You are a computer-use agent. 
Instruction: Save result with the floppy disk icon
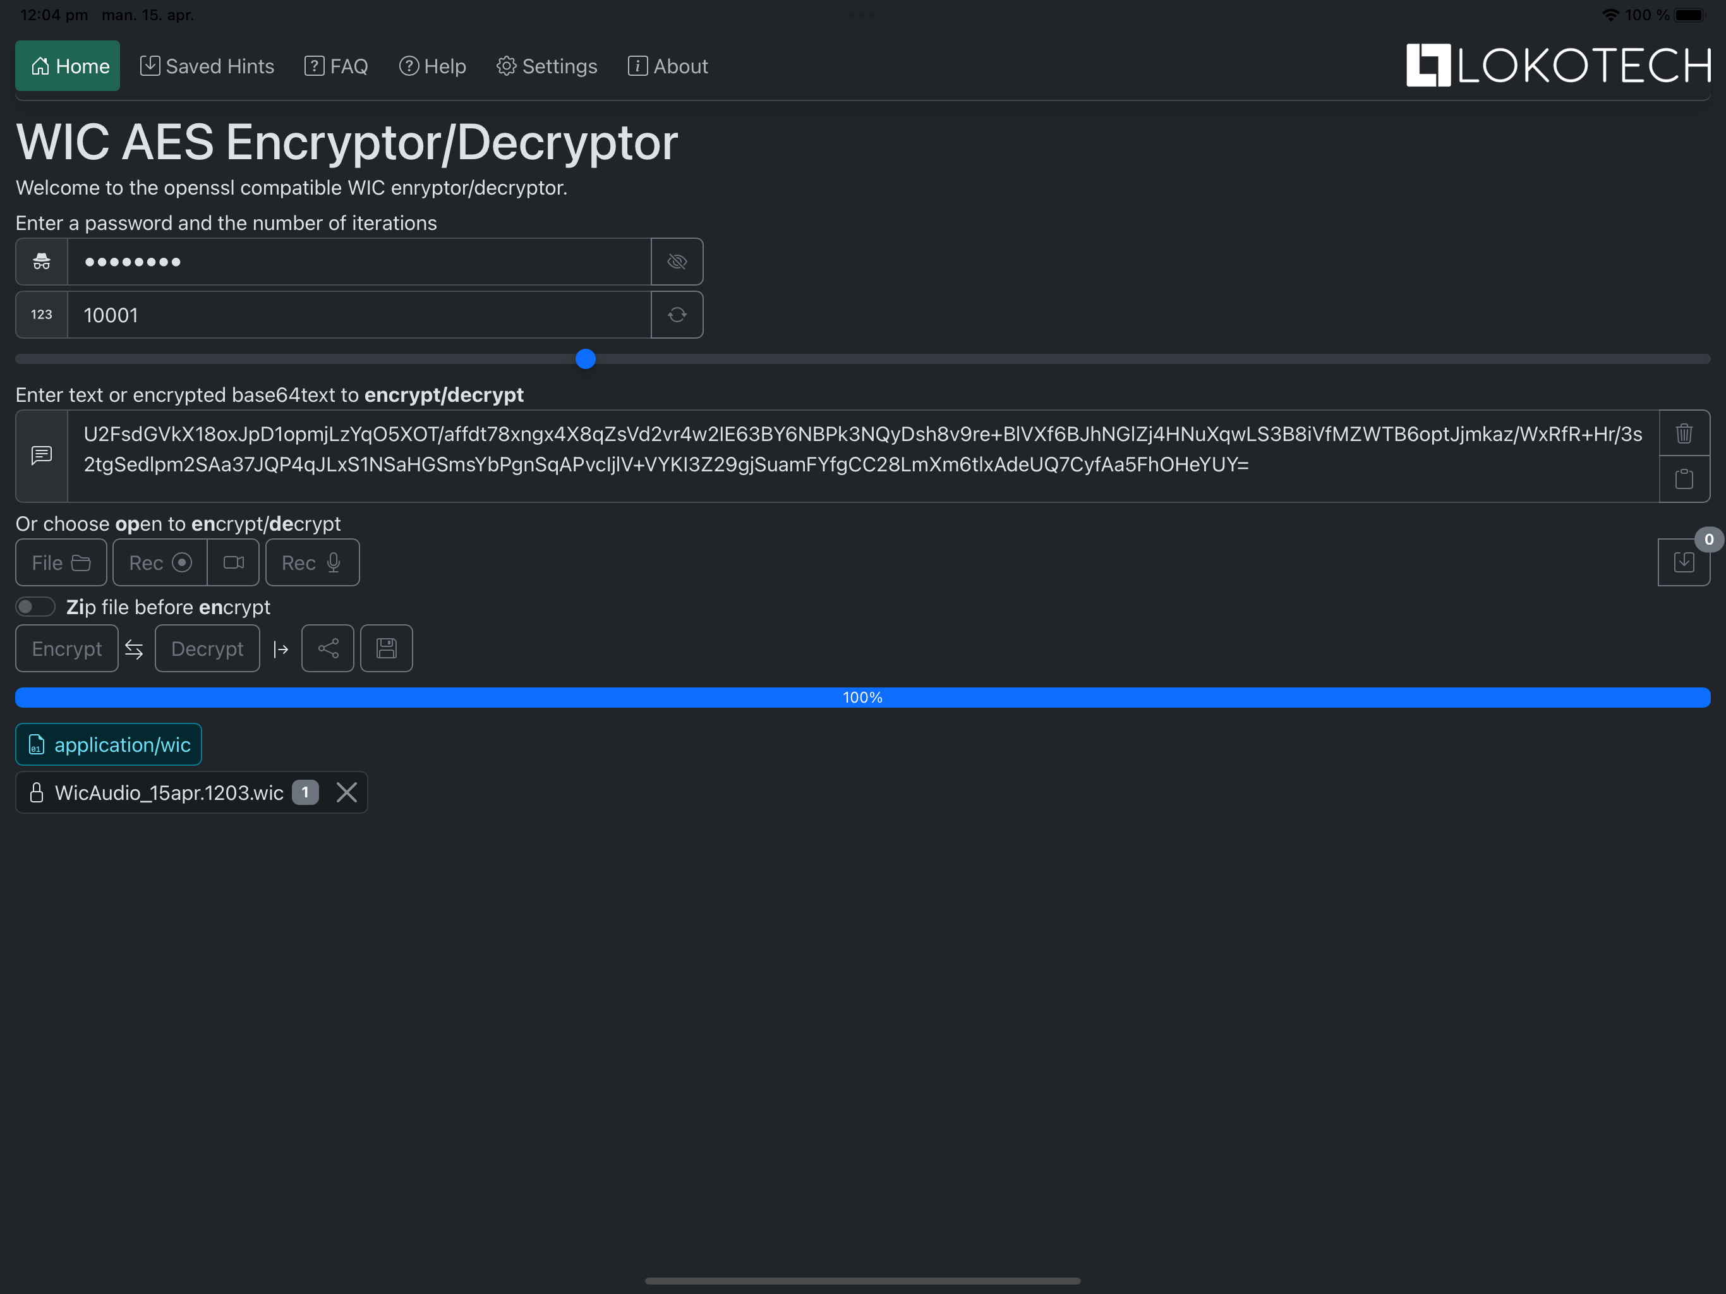click(386, 648)
